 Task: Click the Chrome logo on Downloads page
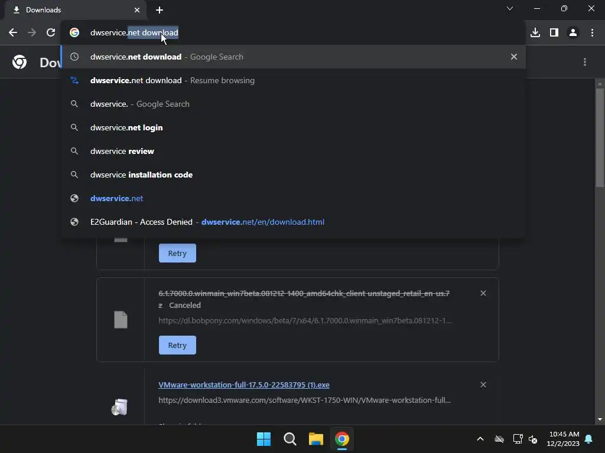(19, 62)
